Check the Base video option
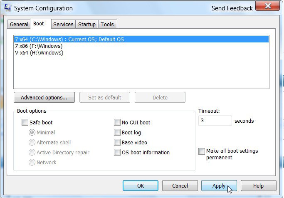This screenshot has width=284, height=198. click(x=117, y=142)
